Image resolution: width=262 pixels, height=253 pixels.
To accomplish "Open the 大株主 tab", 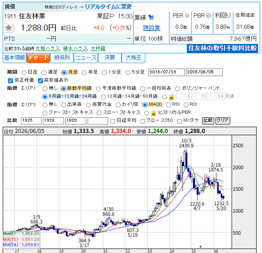I will 134,58.
